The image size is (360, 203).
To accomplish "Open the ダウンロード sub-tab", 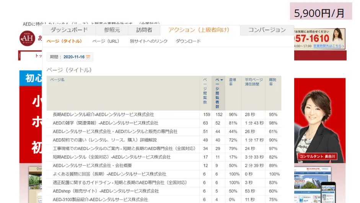I will [x=188, y=41].
